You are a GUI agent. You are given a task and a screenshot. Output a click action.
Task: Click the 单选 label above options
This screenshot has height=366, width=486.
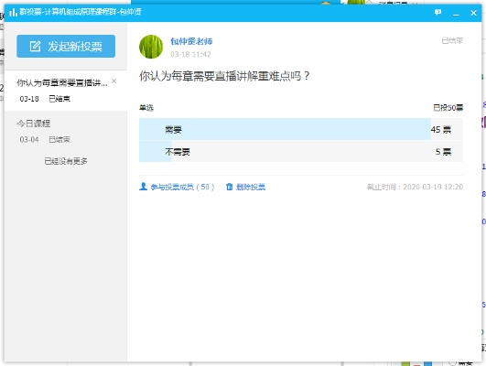[146, 108]
